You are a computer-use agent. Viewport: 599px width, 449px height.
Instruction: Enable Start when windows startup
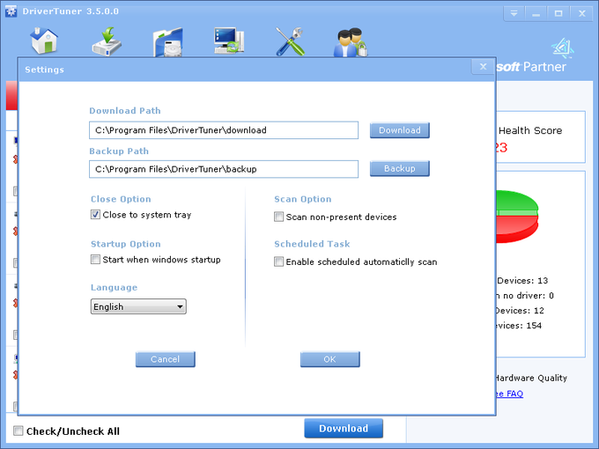pos(95,260)
